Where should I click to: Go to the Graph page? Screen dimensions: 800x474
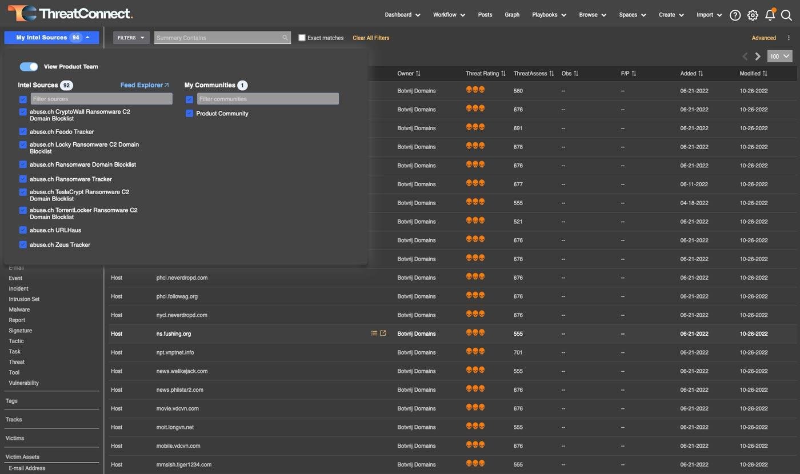pos(512,15)
